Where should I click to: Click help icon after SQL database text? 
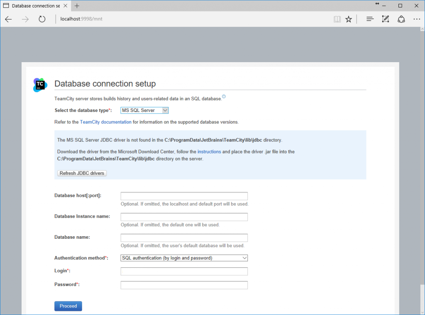224,96
